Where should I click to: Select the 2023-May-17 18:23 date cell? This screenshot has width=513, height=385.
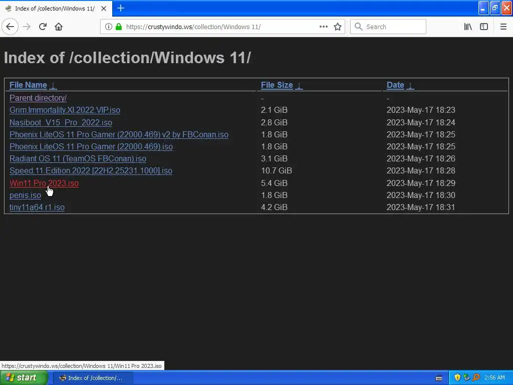pyautogui.click(x=421, y=110)
